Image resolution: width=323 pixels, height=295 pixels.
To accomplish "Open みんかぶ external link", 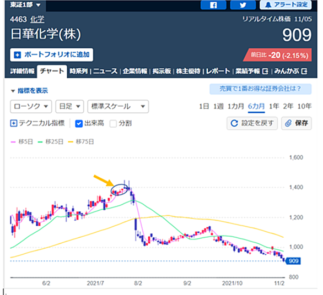I will click(x=290, y=71).
